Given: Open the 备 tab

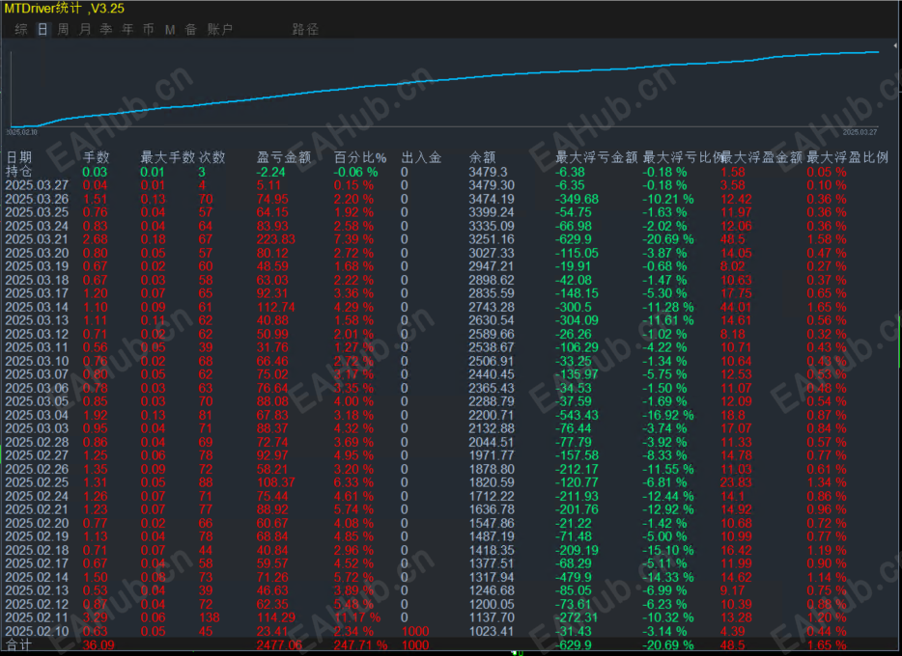Looking at the screenshot, I should pyautogui.click(x=191, y=29).
